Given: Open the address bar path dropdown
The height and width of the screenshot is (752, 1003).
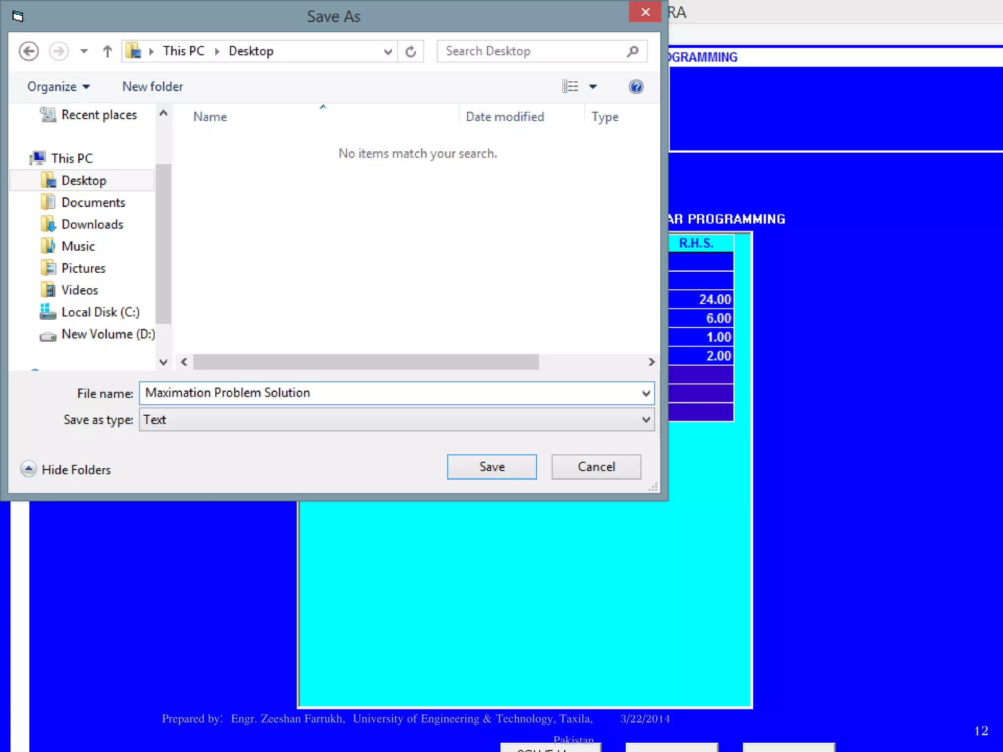Looking at the screenshot, I should (388, 51).
